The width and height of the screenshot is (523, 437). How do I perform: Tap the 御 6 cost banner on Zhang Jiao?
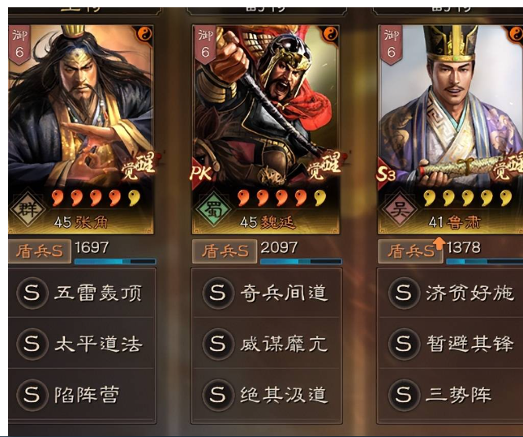[x=19, y=45]
